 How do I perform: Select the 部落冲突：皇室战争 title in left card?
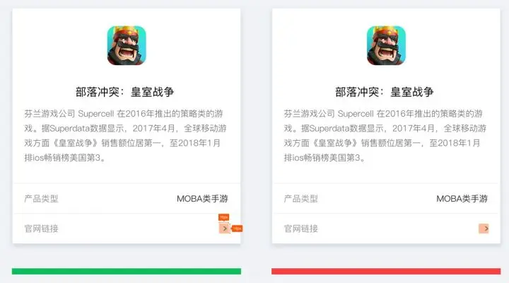pos(125,92)
